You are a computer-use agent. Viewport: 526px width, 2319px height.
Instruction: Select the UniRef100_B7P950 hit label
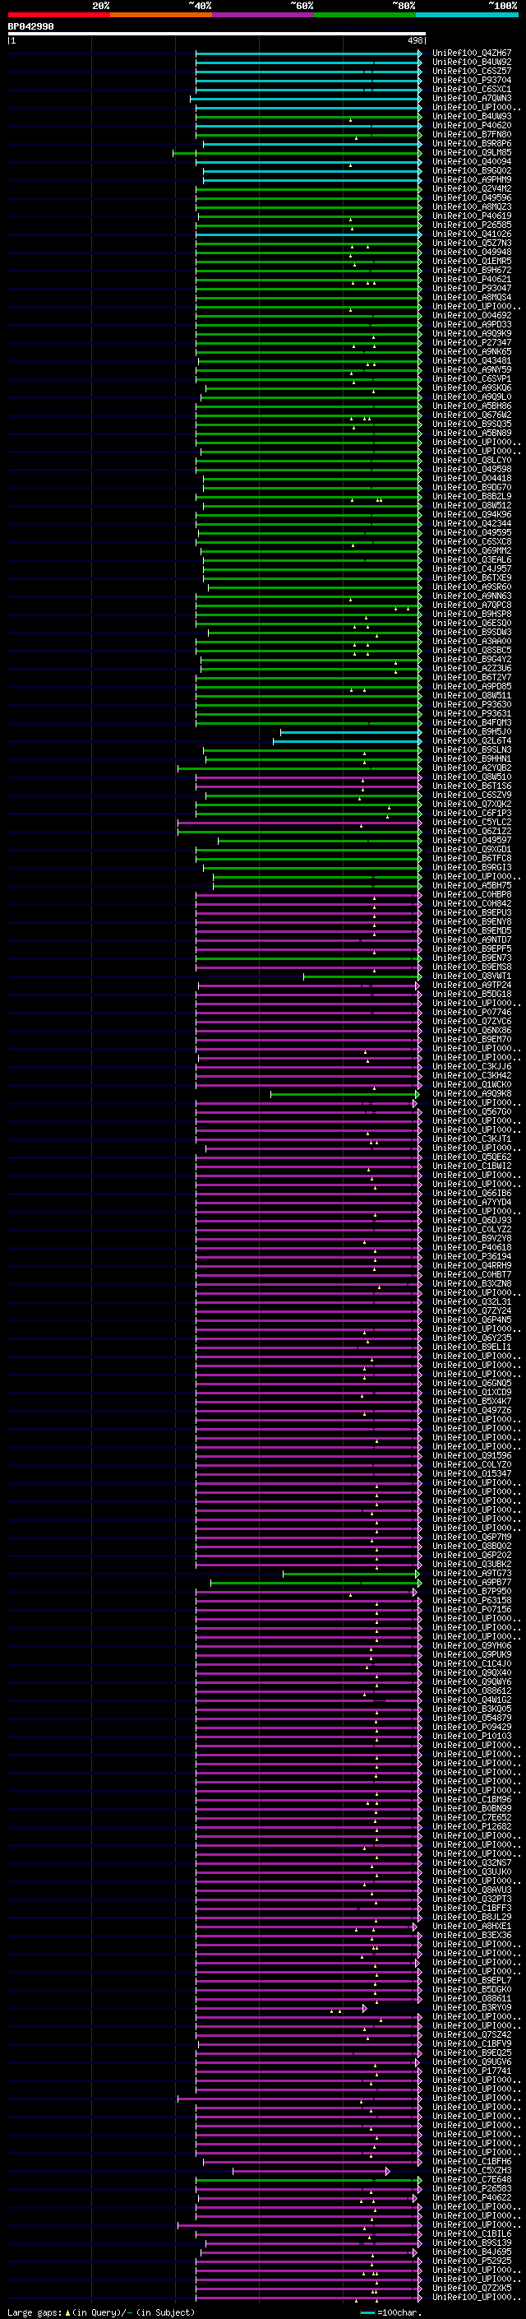coord(472,1591)
